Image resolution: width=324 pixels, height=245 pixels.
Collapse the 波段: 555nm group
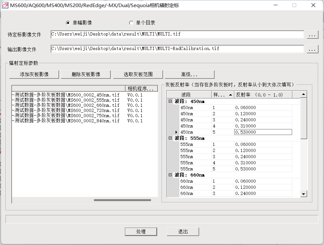(x=170, y=138)
